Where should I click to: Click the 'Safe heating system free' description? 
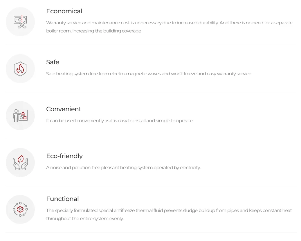point(148,74)
